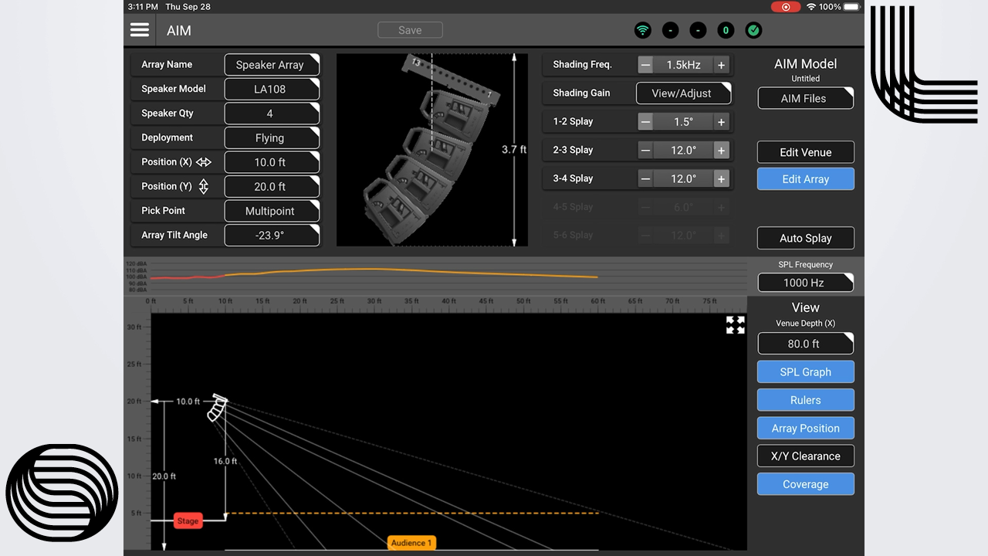Toggle Coverage display
This screenshot has height=556, width=988.
point(805,484)
